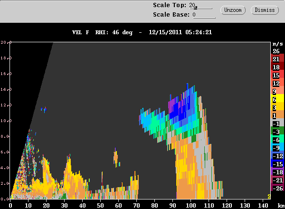The height and width of the screenshot is (209, 285).
Task: Click the -26 m/s legend swatch
Action: [x=277, y=187]
